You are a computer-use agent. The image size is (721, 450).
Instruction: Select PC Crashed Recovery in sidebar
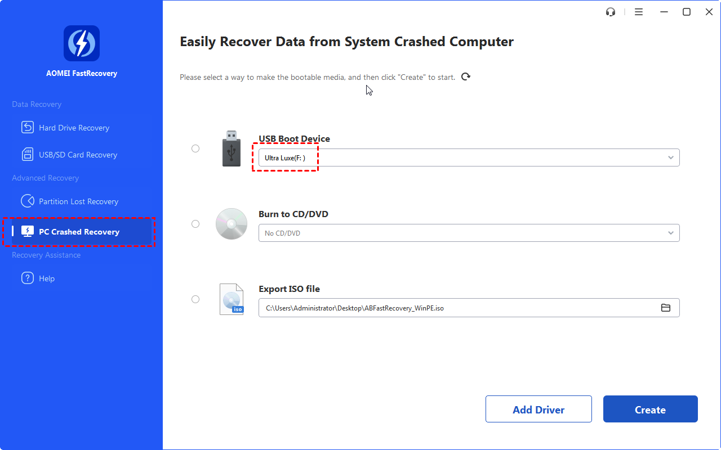pyautogui.click(x=79, y=232)
